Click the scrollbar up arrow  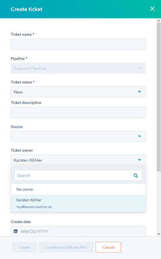159,20
